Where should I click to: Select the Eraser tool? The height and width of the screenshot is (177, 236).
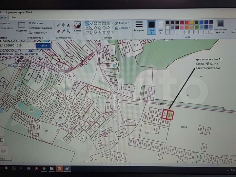58,31
